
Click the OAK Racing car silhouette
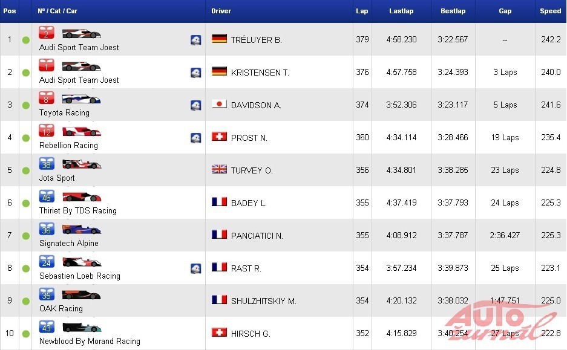[x=82, y=294]
